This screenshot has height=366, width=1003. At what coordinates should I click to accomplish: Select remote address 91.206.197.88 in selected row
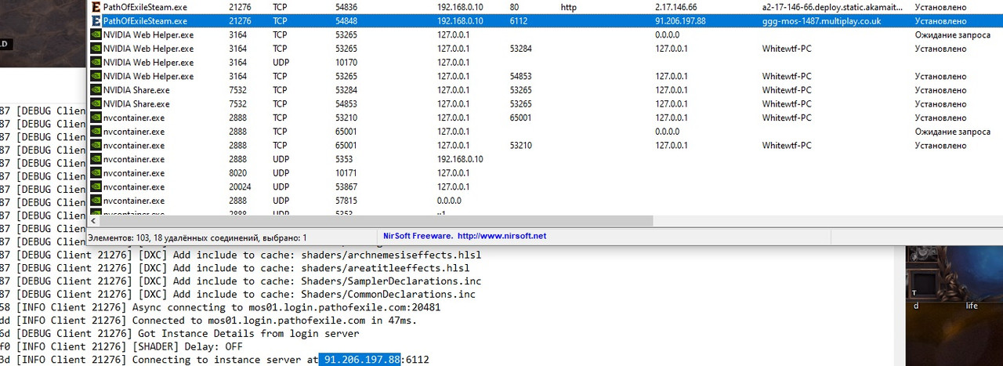pyautogui.click(x=680, y=21)
